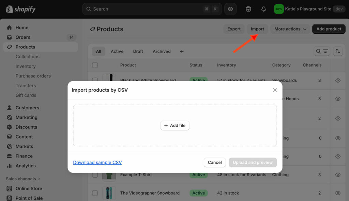The width and height of the screenshot is (349, 201).
Task: Click The Videographer Snowboard thumbnail
Action: (109, 193)
